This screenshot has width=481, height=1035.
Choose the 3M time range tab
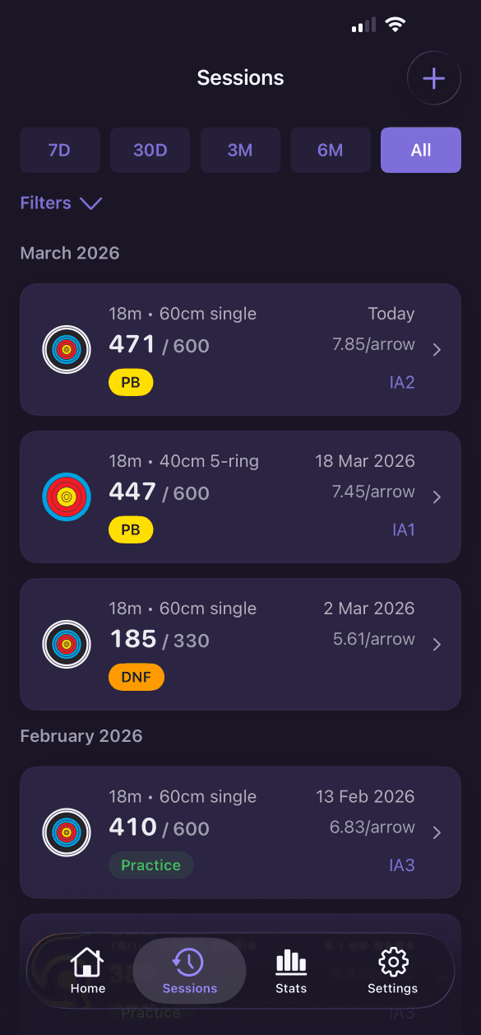point(240,150)
